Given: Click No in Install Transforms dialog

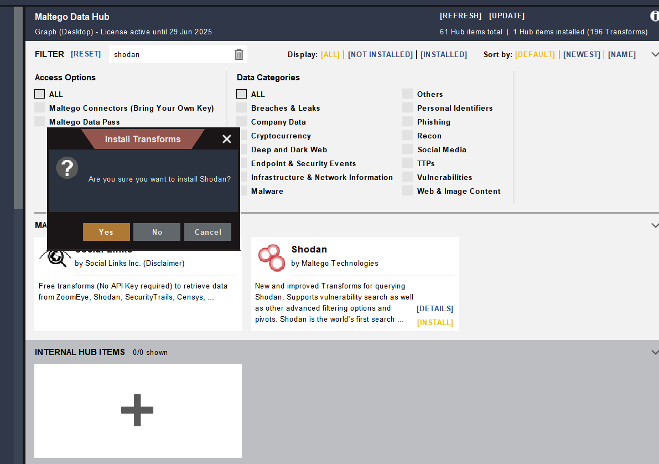Looking at the screenshot, I should [x=157, y=232].
